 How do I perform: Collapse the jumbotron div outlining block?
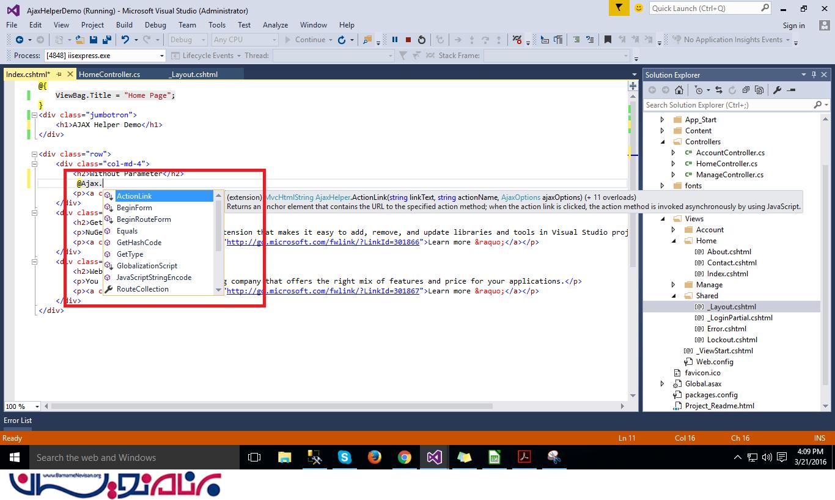[x=34, y=115]
